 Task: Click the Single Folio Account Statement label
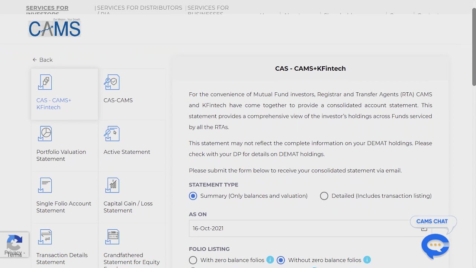tap(64, 207)
